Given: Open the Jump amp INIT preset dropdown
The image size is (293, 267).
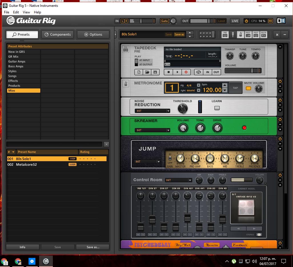Looking at the screenshot, I should tap(147, 162).
